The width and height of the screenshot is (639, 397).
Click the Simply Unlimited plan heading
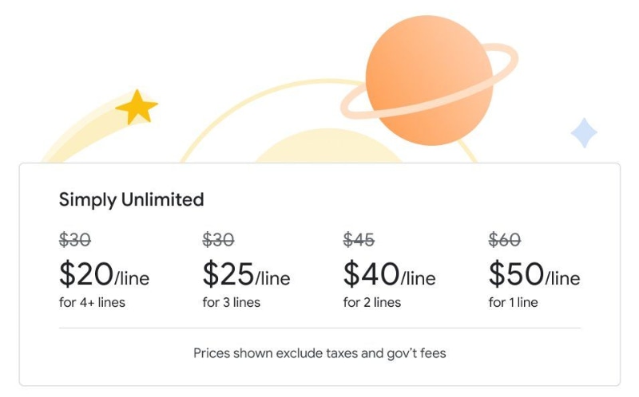coord(132,199)
